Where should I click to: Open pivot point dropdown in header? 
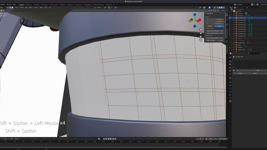coord(106,7)
